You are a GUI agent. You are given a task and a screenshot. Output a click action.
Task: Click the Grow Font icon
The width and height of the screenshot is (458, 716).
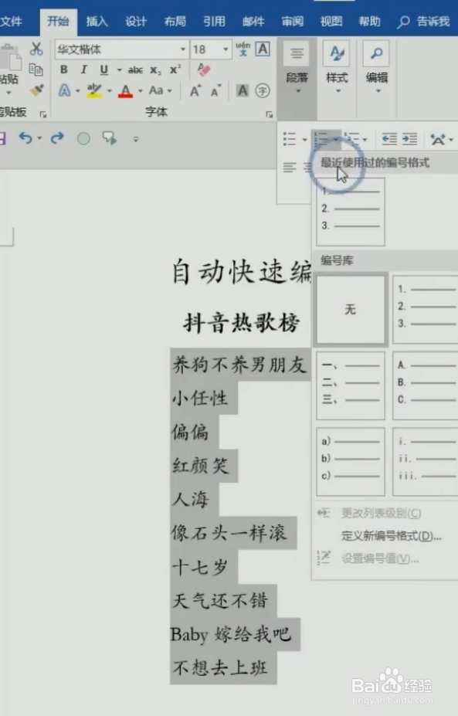tap(195, 91)
